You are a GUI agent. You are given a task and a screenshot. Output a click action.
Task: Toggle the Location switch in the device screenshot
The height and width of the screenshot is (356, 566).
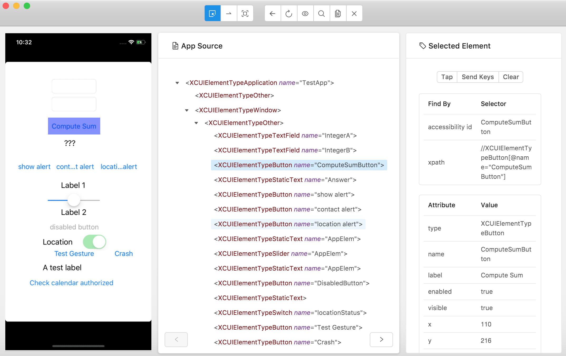[x=94, y=242]
